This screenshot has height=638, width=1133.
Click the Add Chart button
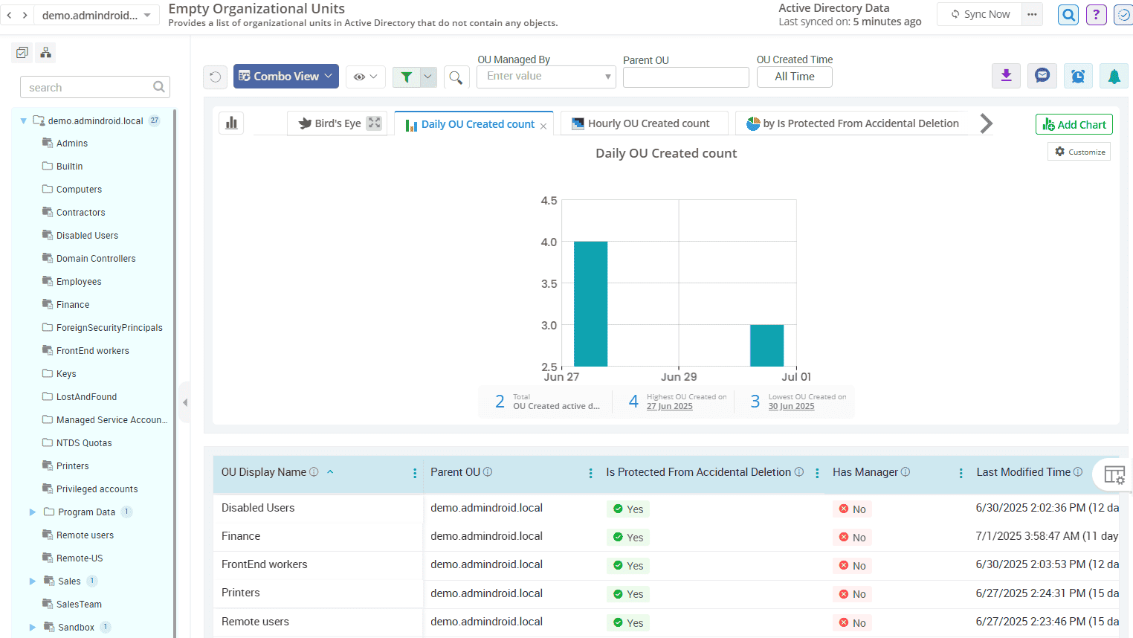pyautogui.click(x=1074, y=124)
